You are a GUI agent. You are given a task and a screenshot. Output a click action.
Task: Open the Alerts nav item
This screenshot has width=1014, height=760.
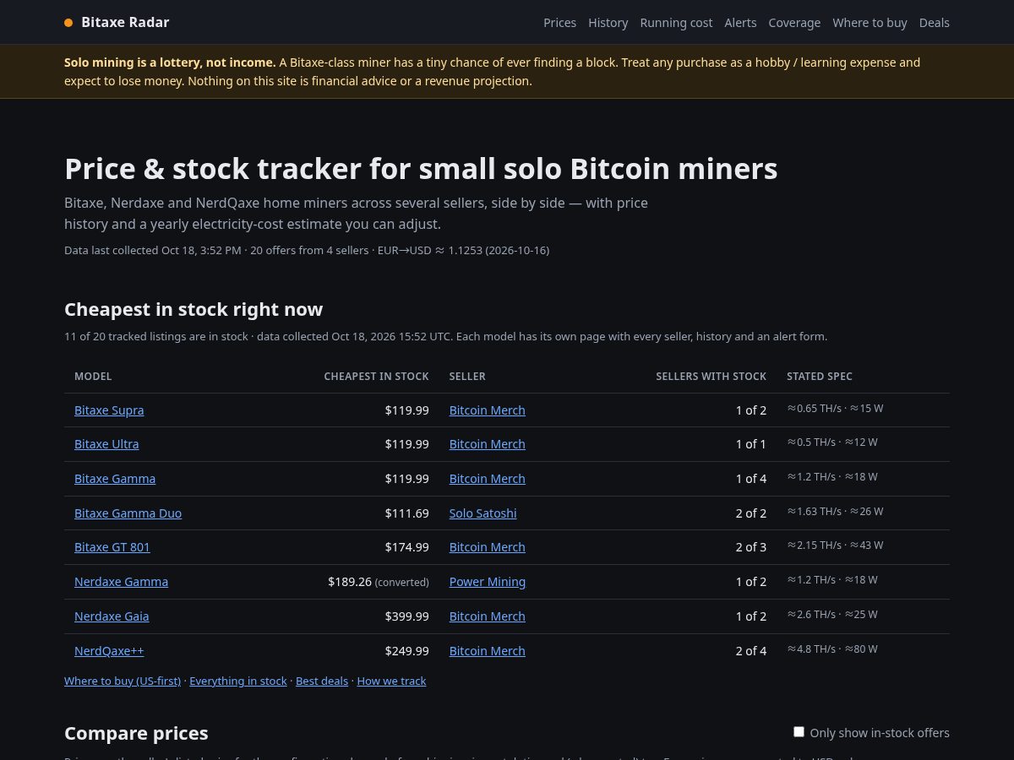(x=740, y=23)
